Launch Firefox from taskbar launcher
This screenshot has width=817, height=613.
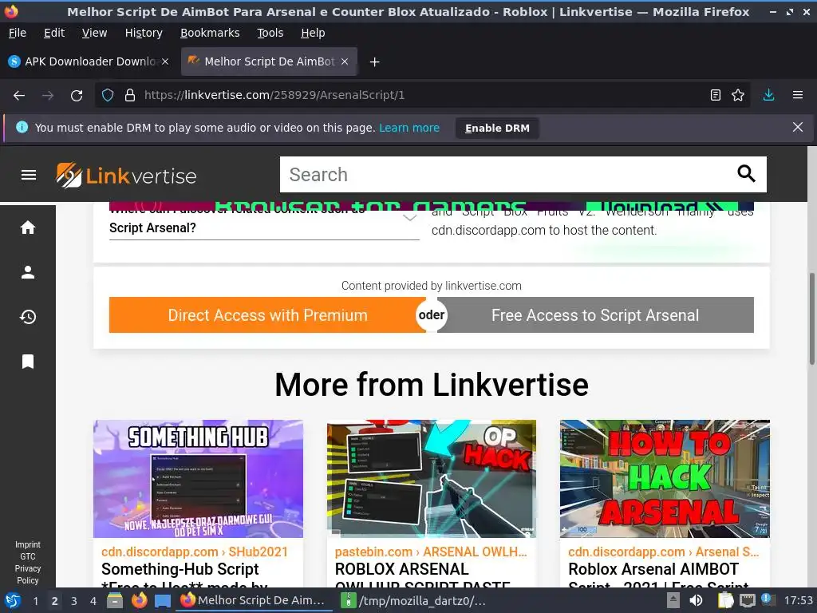coord(139,600)
